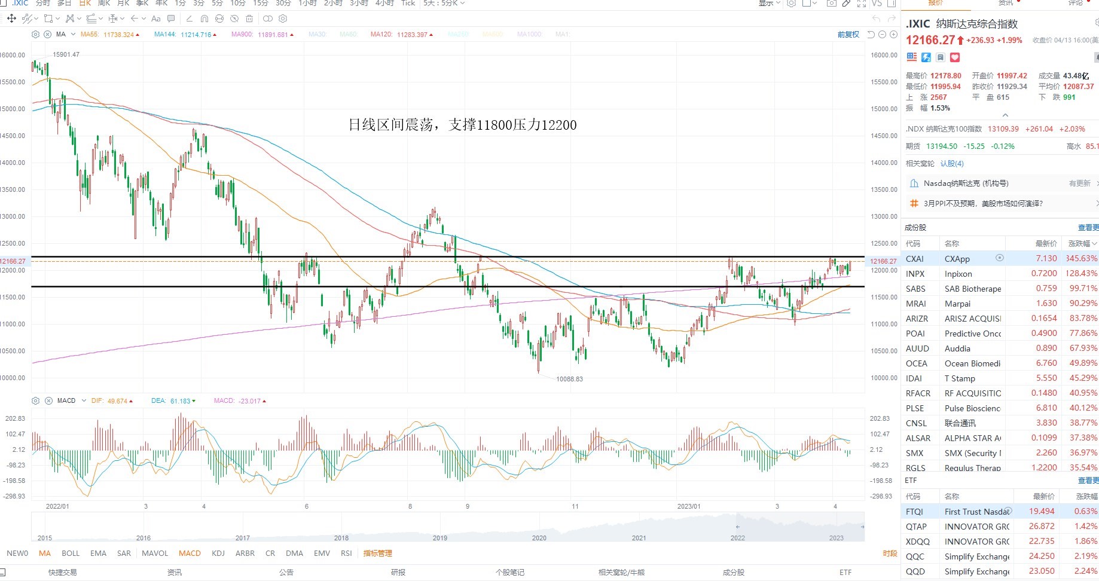Select the move/crosshair drawing tool
1099x581 pixels.
11,19
